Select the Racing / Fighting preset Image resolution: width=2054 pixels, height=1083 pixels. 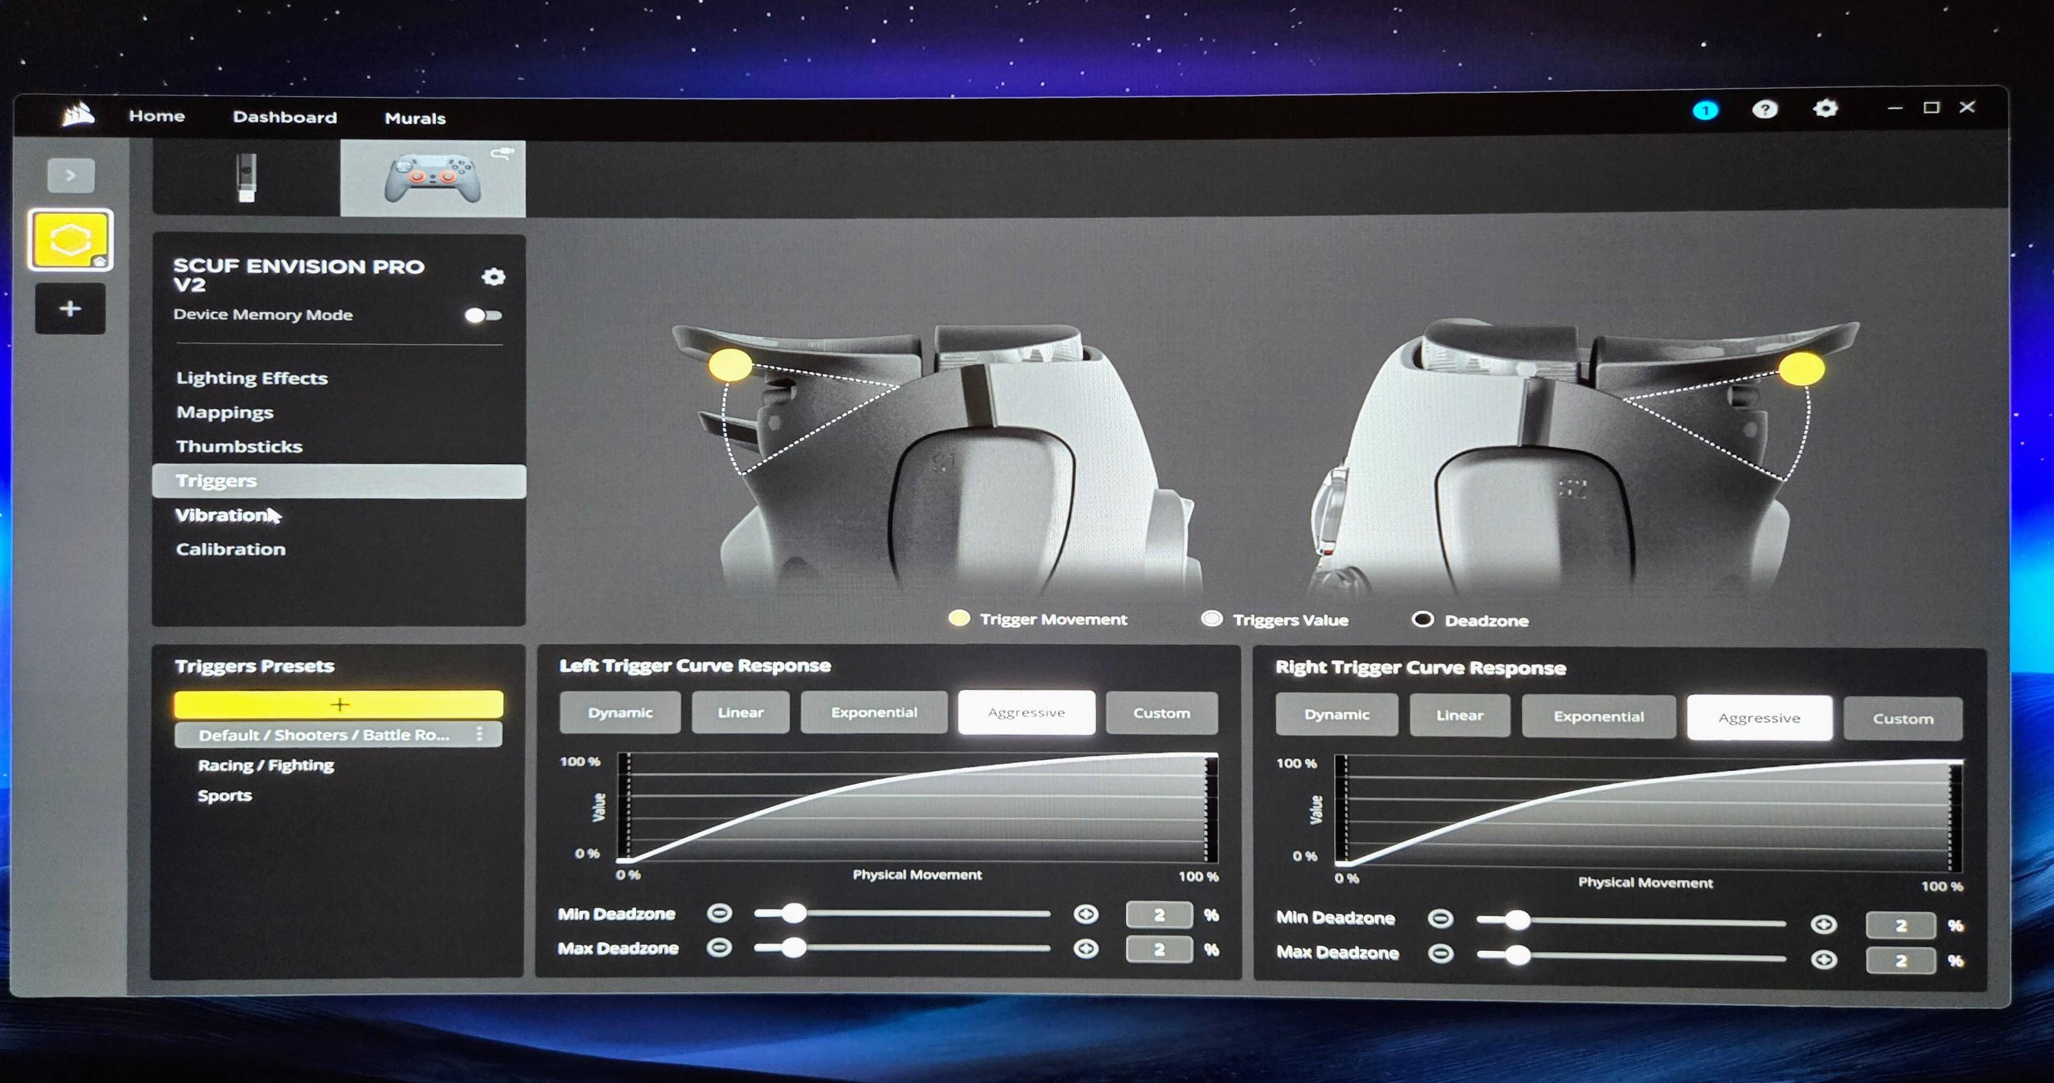[x=265, y=766]
